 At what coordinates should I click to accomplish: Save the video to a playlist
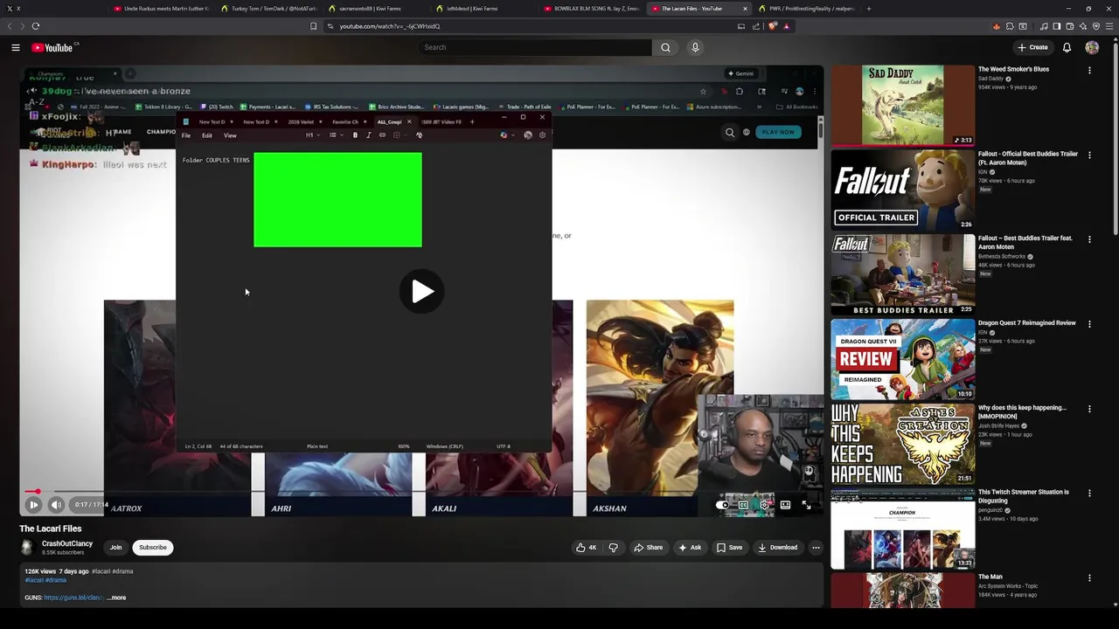[729, 548]
